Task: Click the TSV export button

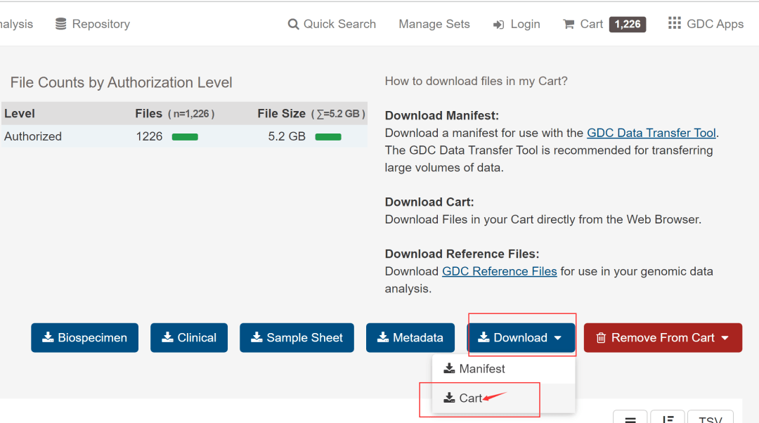Action: [710, 417]
